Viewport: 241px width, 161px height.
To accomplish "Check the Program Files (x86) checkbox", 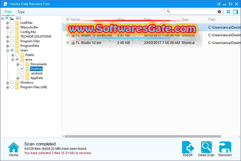I will pos(12,87).
